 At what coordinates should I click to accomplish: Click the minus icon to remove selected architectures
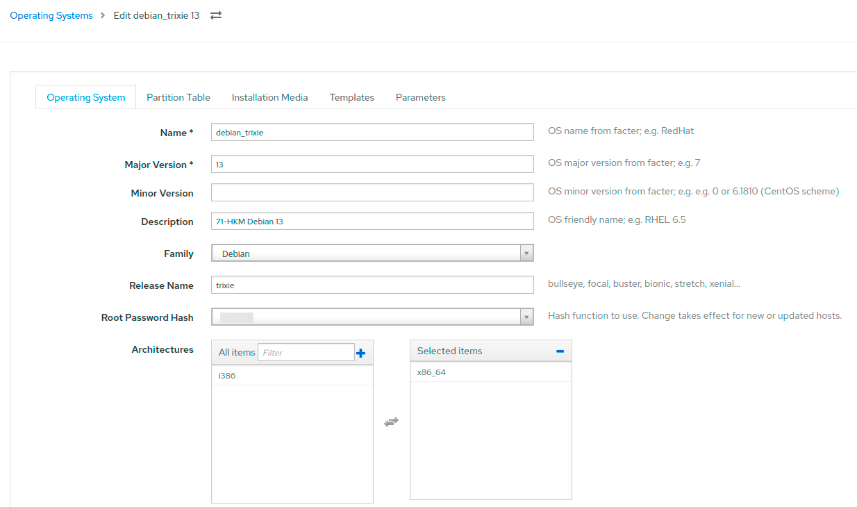[x=560, y=351]
